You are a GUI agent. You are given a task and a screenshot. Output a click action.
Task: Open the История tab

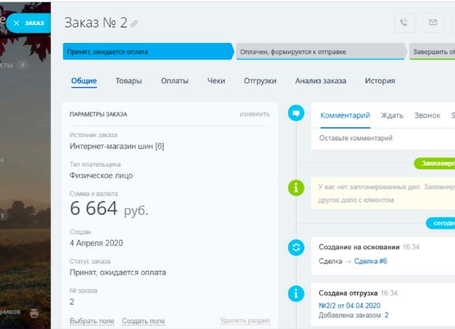(x=380, y=81)
